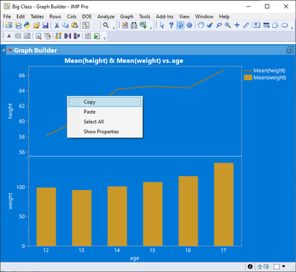Open overflow arrow after Oval tool
The width and height of the screenshot is (296, 272).
[292, 28]
